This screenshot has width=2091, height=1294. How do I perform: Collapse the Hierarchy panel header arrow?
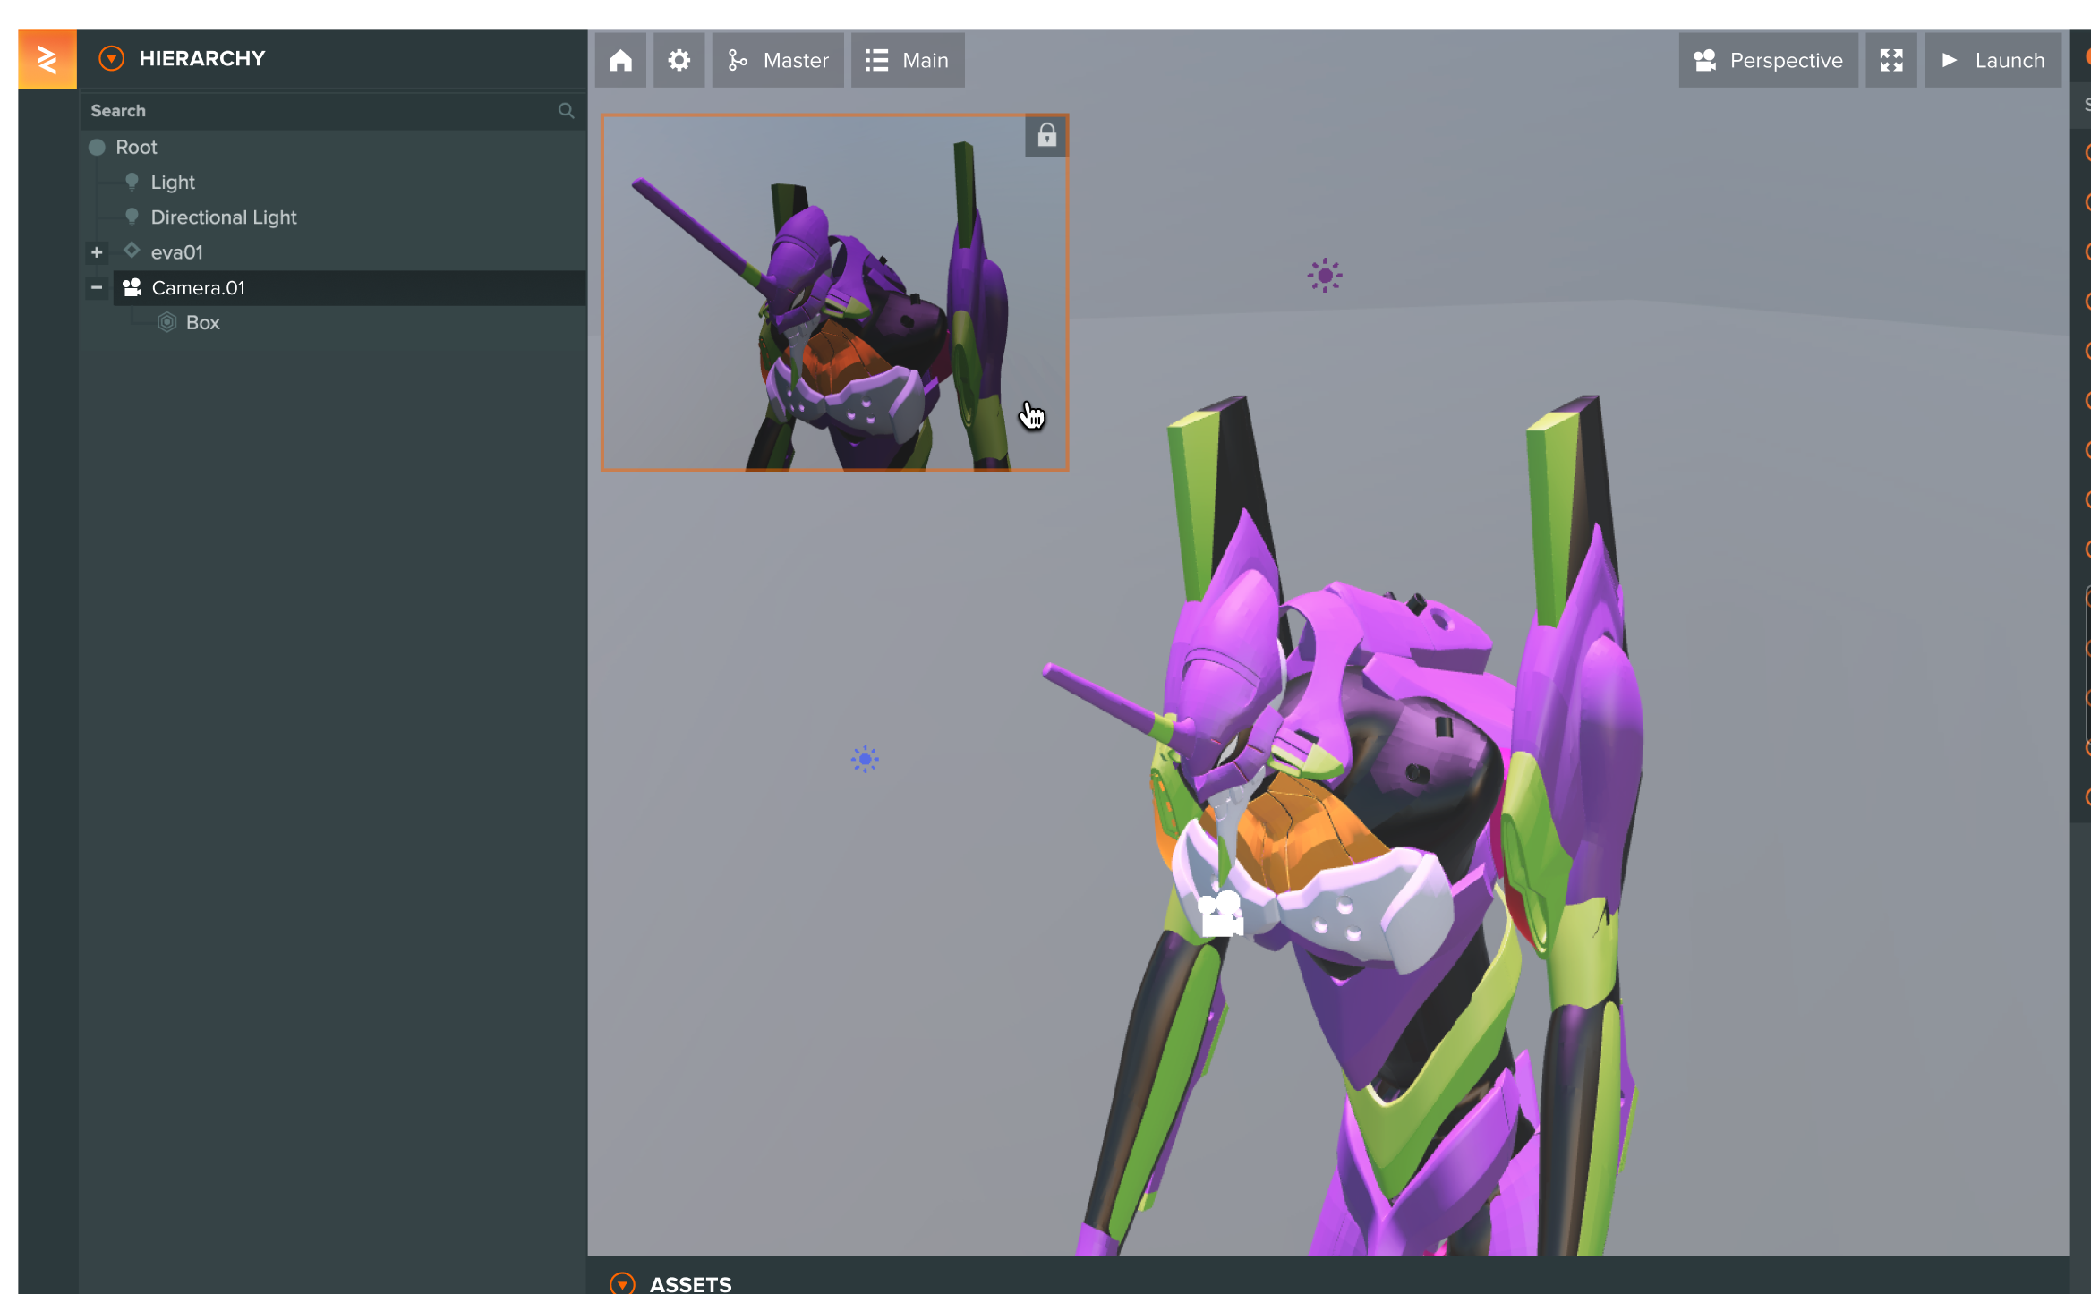(111, 59)
